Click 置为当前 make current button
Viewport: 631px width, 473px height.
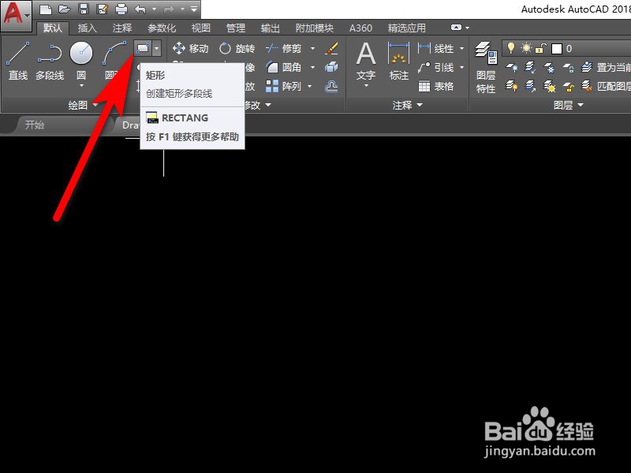click(x=606, y=67)
